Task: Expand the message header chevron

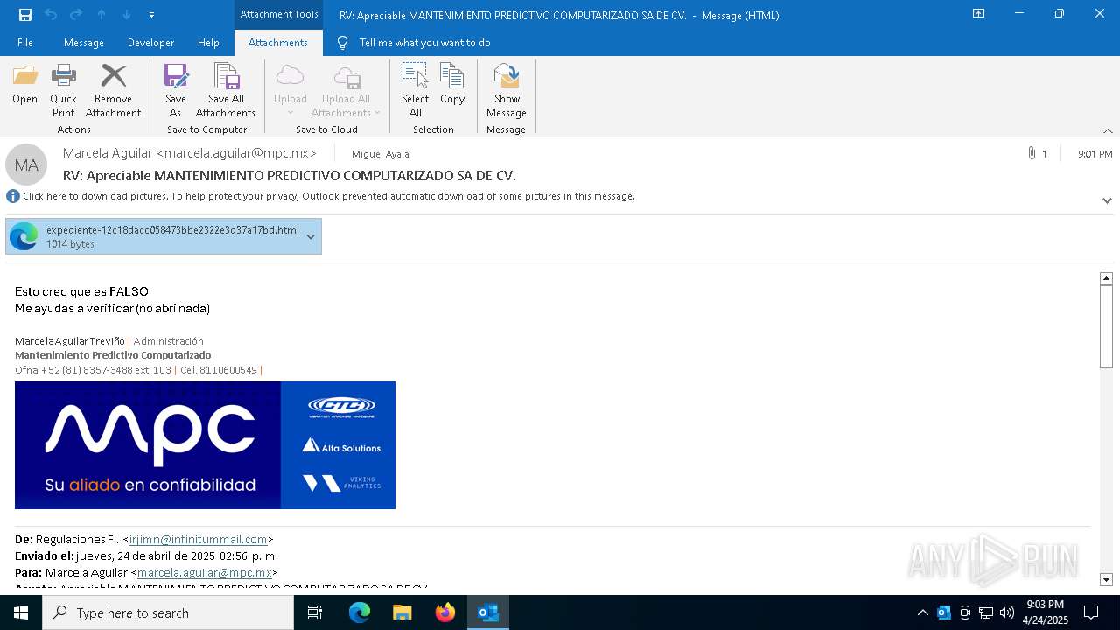Action: tap(1107, 200)
